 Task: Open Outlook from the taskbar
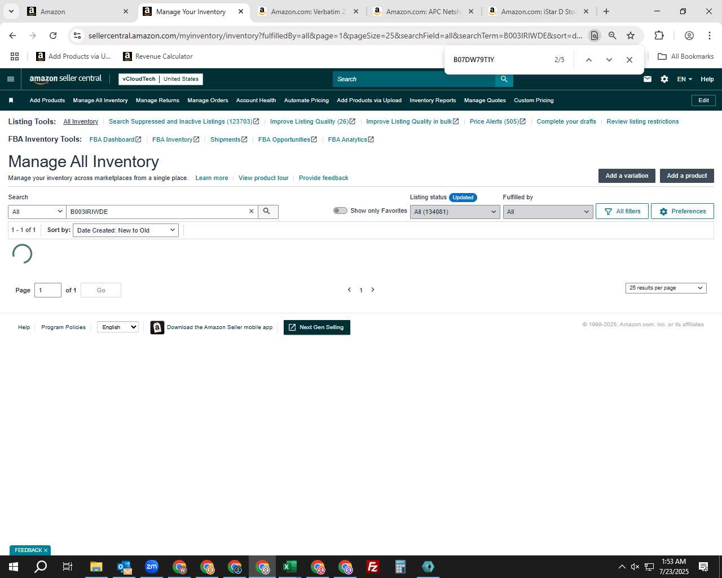pos(124,567)
